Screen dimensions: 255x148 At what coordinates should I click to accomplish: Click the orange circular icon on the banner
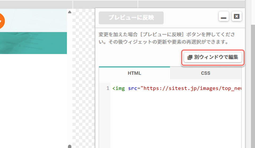(x=1, y=21)
